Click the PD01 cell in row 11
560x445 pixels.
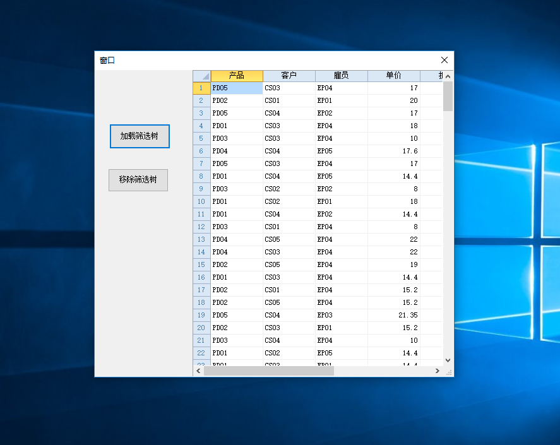click(237, 214)
